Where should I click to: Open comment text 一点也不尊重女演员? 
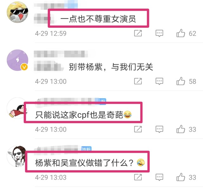pos(98,19)
